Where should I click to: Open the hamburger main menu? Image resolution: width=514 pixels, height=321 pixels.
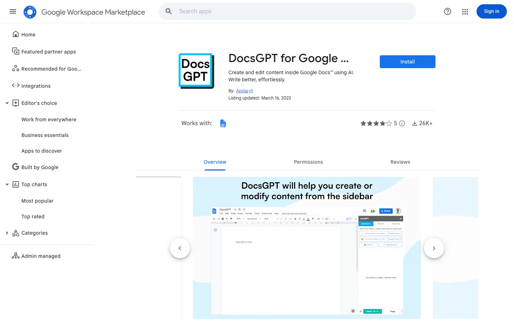(13, 11)
